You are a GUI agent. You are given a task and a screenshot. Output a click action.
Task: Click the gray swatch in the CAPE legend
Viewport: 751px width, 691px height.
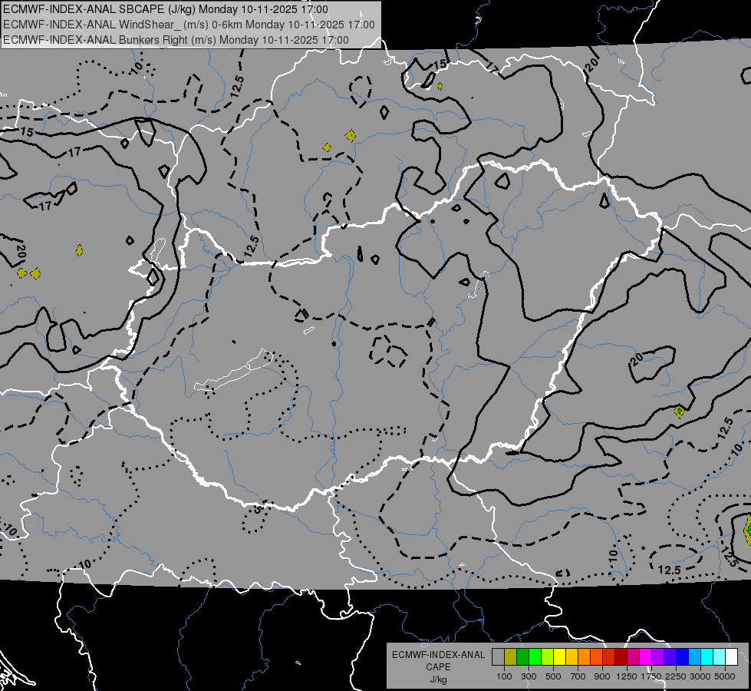click(498, 657)
